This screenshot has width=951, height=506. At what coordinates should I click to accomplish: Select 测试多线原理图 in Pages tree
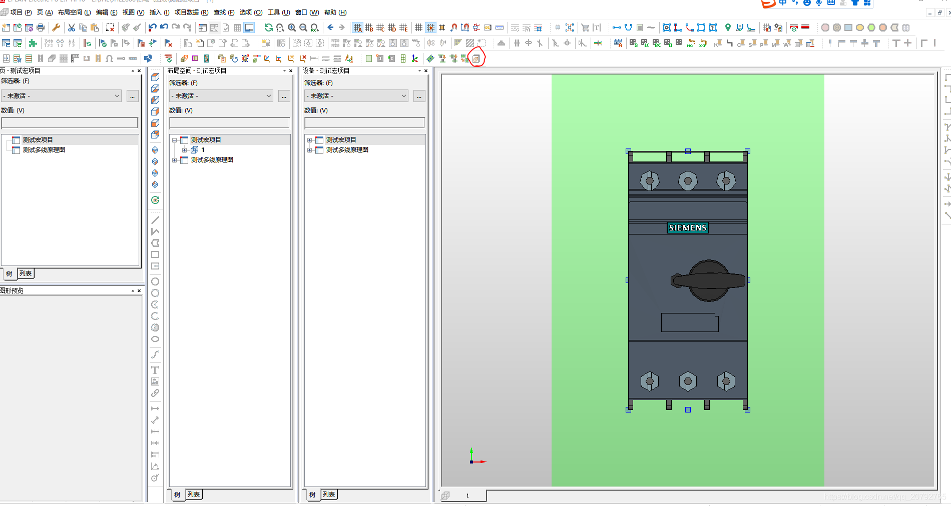[44, 150]
